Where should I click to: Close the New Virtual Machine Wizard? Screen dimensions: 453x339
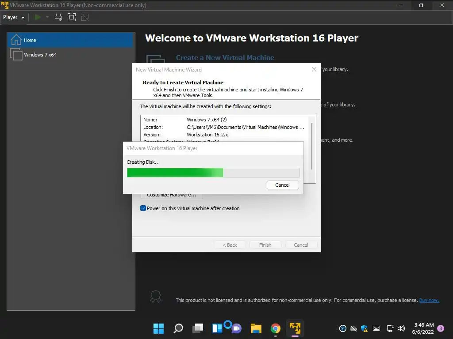pyautogui.click(x=314, y=69)
